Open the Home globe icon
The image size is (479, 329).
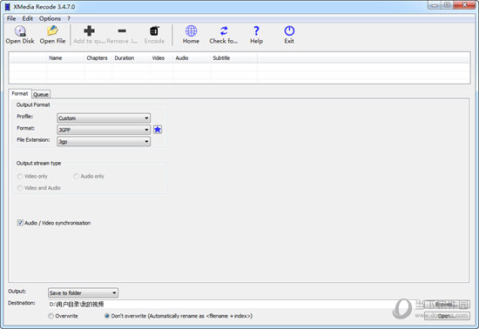[192, 30]
